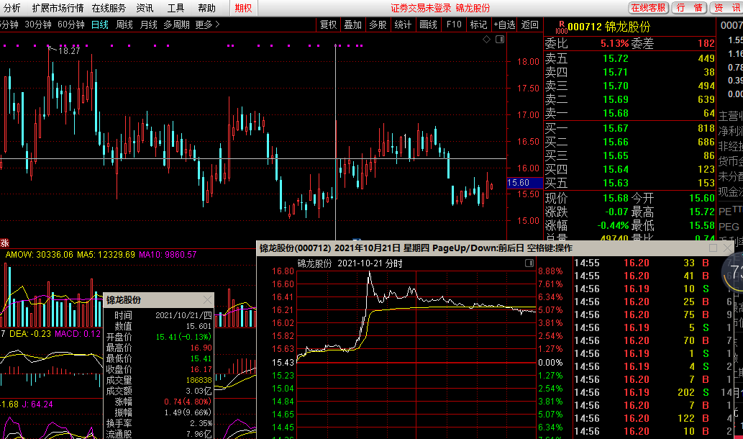Click the 收盘价 16.17 row in the popup

click(x=159, y=370)
